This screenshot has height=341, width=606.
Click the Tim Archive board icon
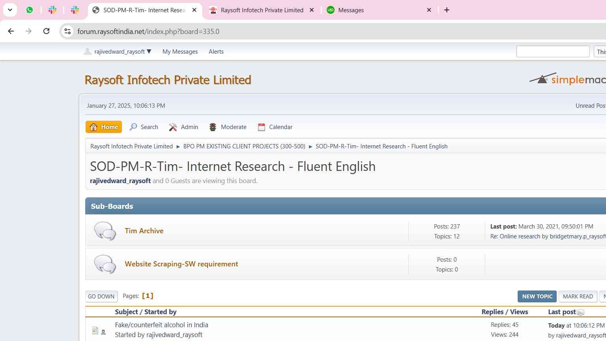(x=105, y=231)
